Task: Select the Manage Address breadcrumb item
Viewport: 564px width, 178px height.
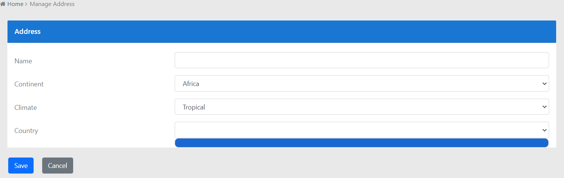Action: [52, 4]
